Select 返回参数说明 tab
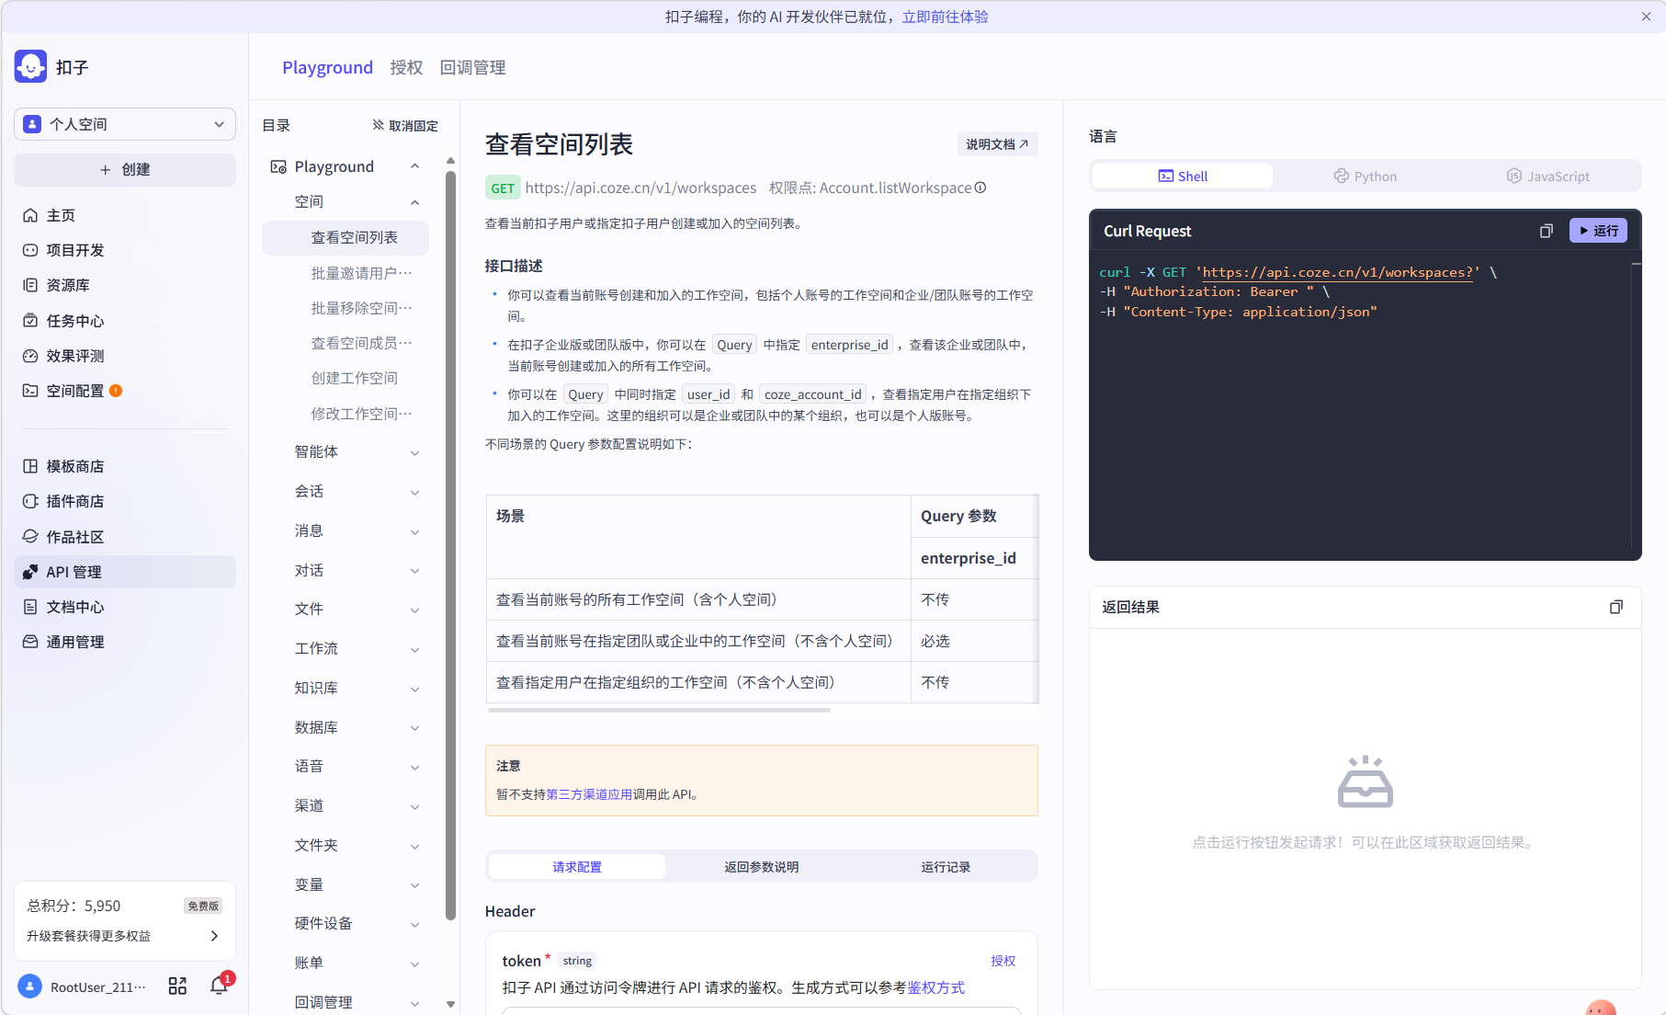The width and height of the screenshot is (1666, 1015). coord(761,867)
